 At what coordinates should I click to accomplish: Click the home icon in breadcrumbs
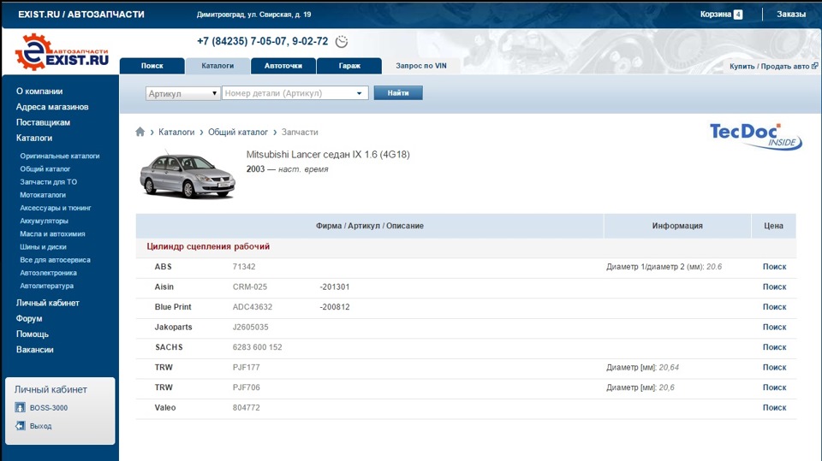(140, 132)
